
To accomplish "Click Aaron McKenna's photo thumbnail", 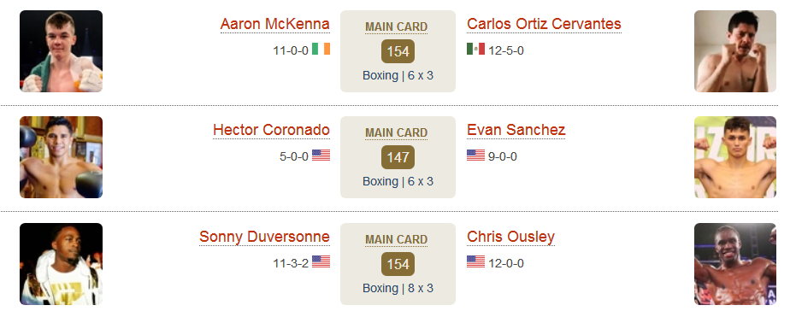I will 61,51.
